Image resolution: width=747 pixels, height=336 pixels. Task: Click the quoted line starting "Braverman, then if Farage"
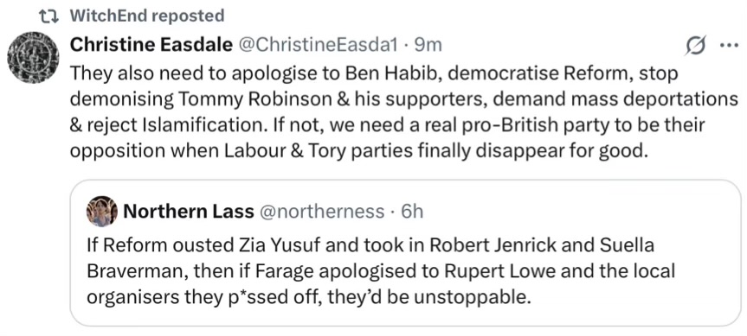381,272
